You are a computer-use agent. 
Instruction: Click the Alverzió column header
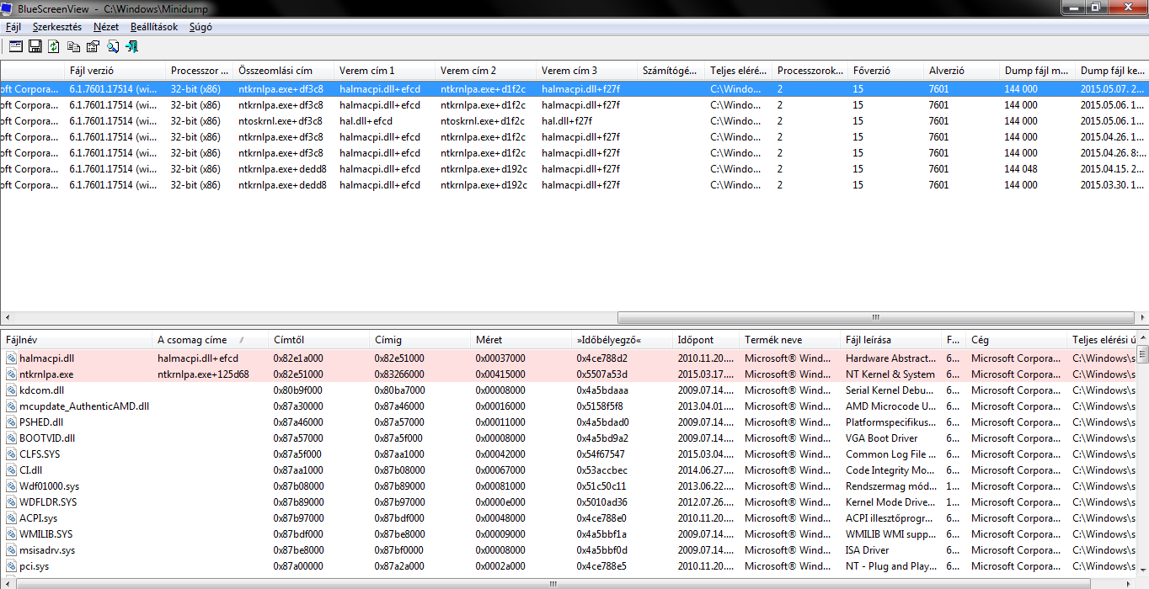[x=962, y=71]
